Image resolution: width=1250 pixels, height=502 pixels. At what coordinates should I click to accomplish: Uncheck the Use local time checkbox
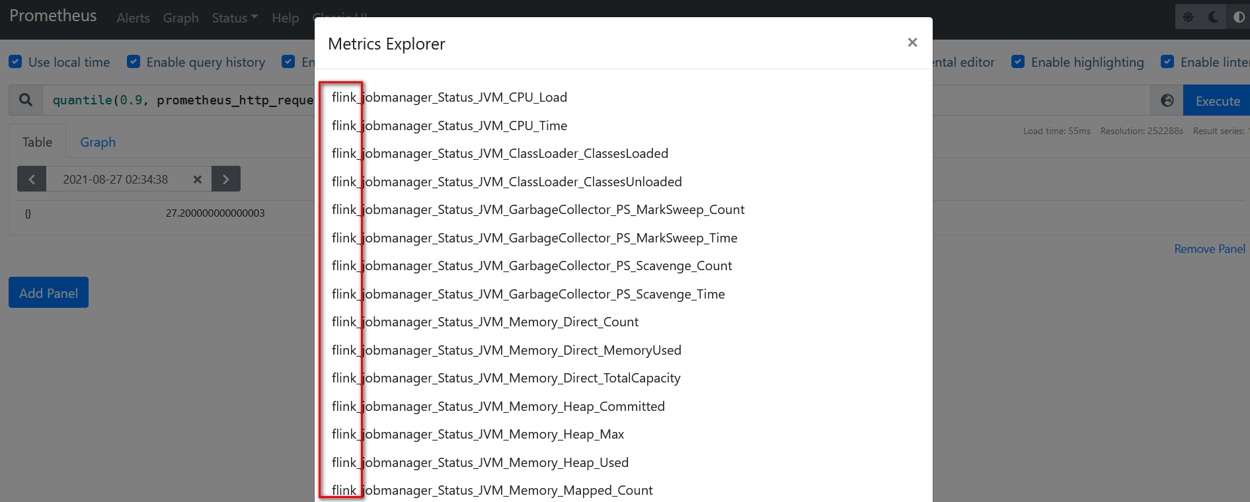(x=15, y=61)
